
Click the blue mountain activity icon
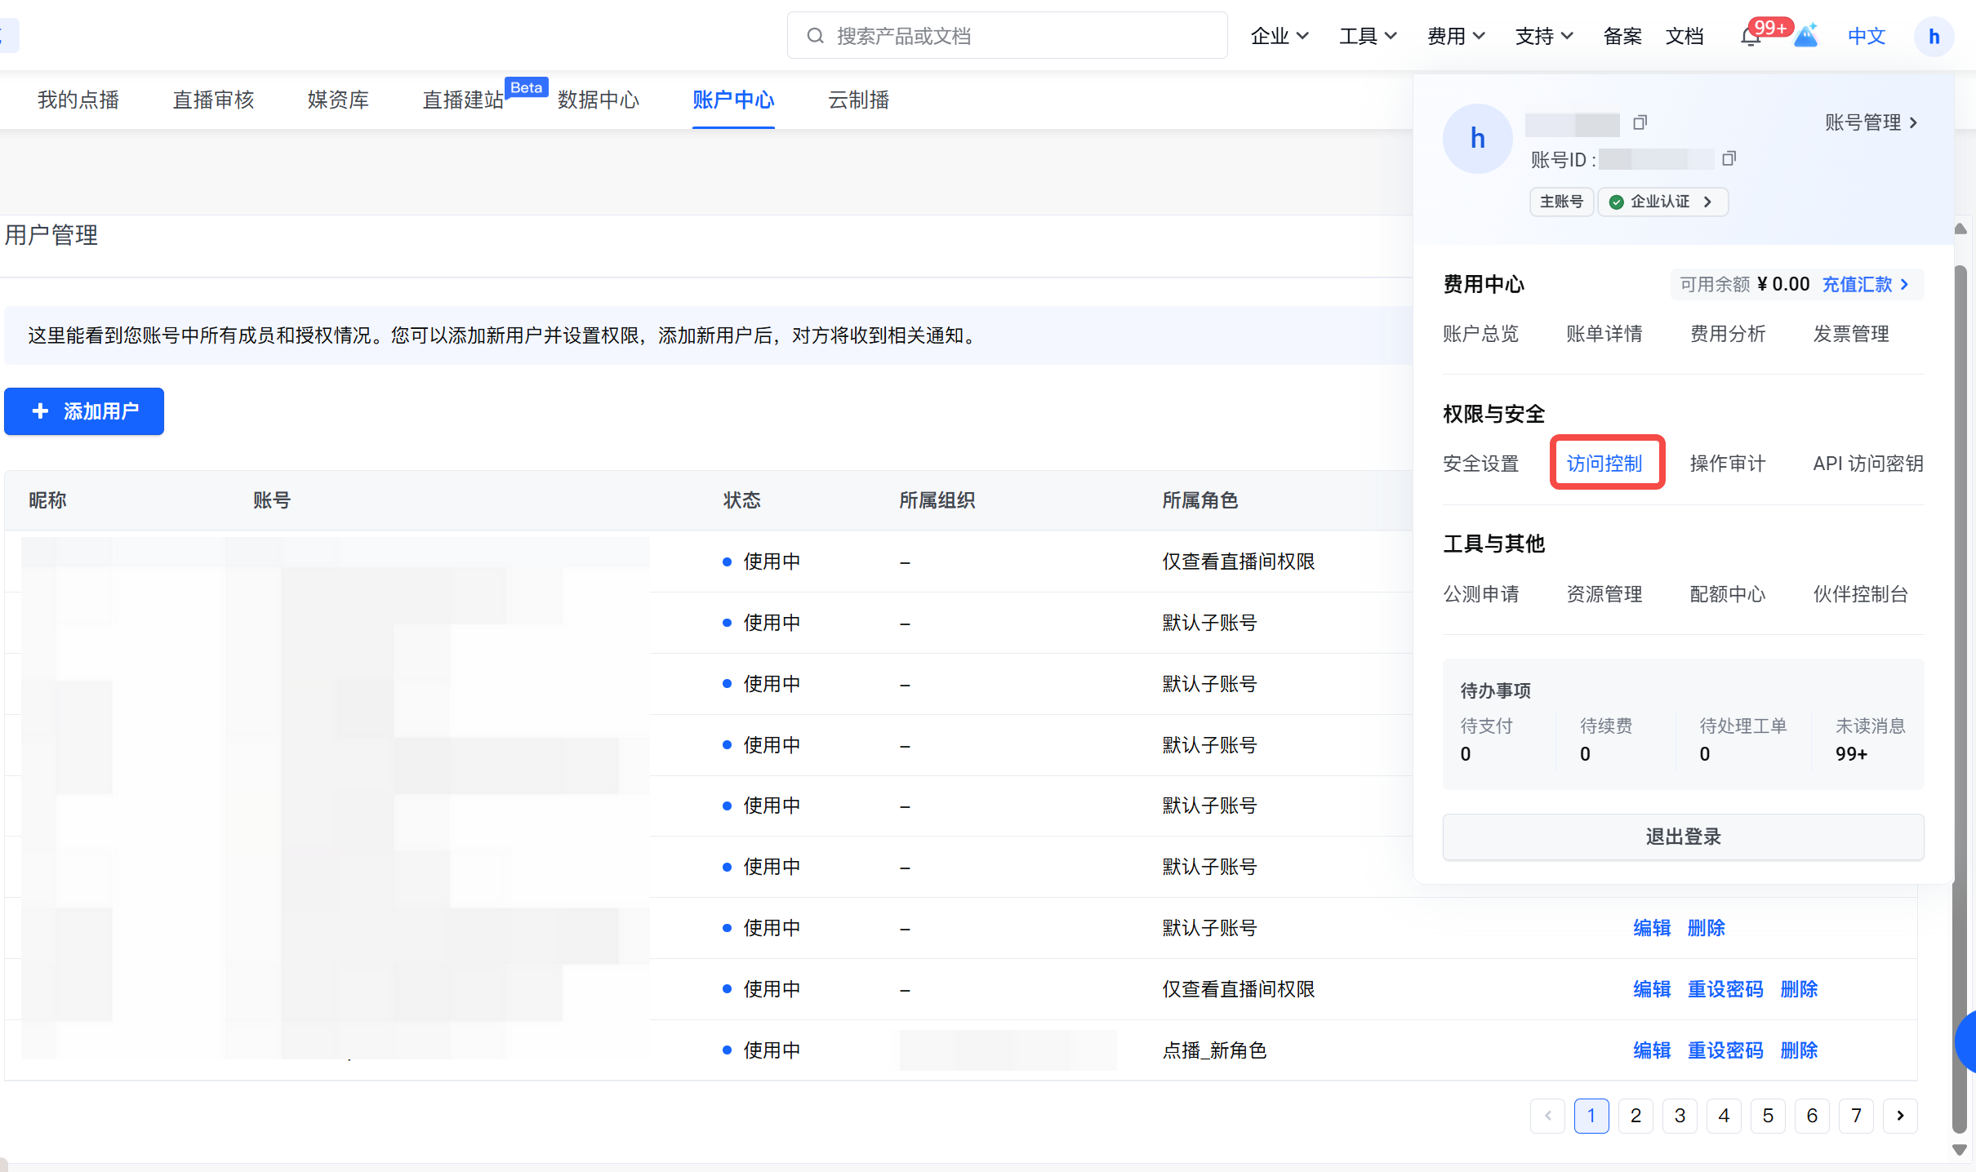pos(1806,36)
